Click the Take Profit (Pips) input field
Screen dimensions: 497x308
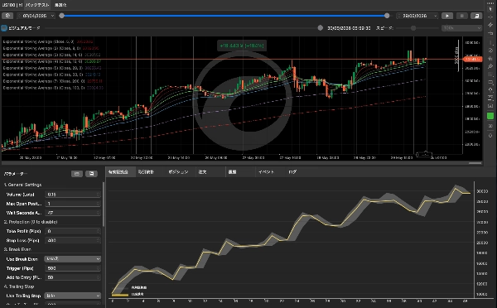pos(73,231)
